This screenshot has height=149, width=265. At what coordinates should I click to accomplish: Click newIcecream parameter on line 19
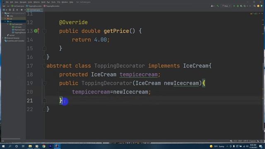[181, 83]
